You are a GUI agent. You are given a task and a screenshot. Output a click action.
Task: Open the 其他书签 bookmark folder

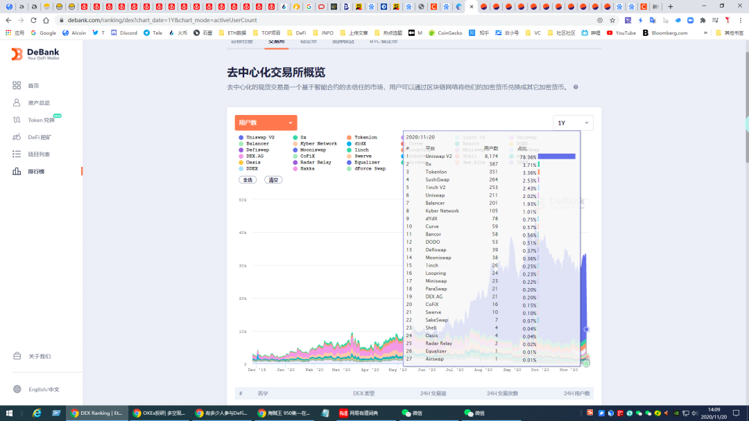pos(730,33)
